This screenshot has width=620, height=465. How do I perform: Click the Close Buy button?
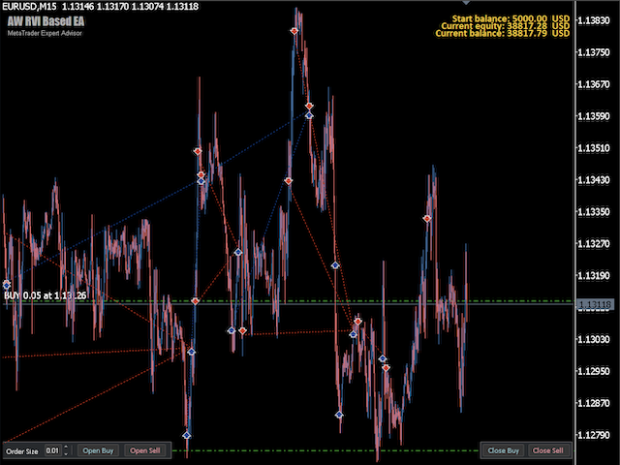tap(503, 450)
